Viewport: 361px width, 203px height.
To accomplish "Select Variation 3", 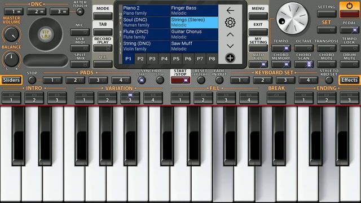I will click(130, 98).
